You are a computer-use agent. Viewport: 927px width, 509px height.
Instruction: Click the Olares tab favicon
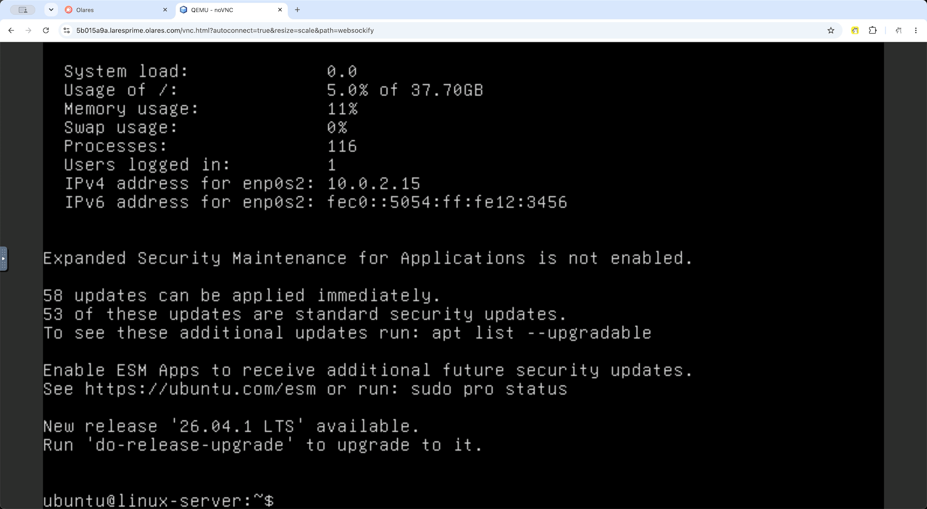69,10
